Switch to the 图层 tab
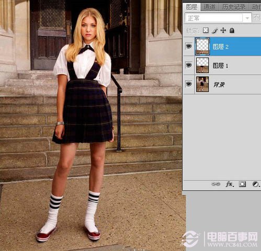261x251 pixels. 191,7
